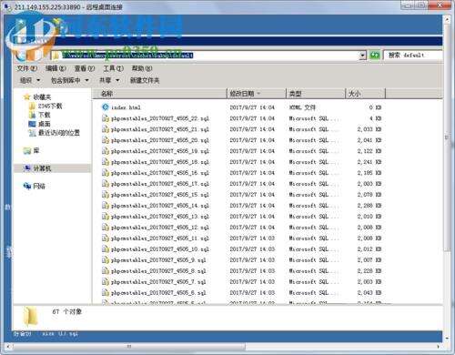
Task: Click the size value 2,288 KB
Action: [369, 206]
